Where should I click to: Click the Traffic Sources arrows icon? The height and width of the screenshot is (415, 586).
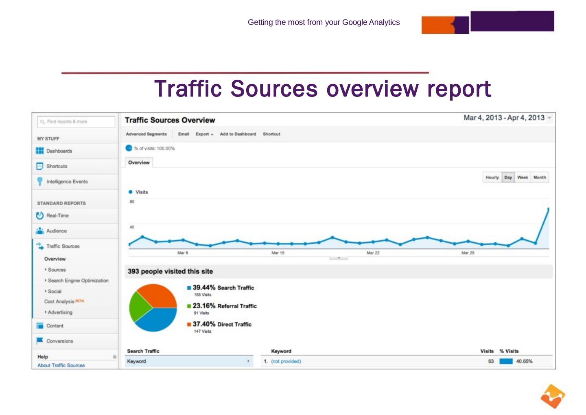pos(39,246)
